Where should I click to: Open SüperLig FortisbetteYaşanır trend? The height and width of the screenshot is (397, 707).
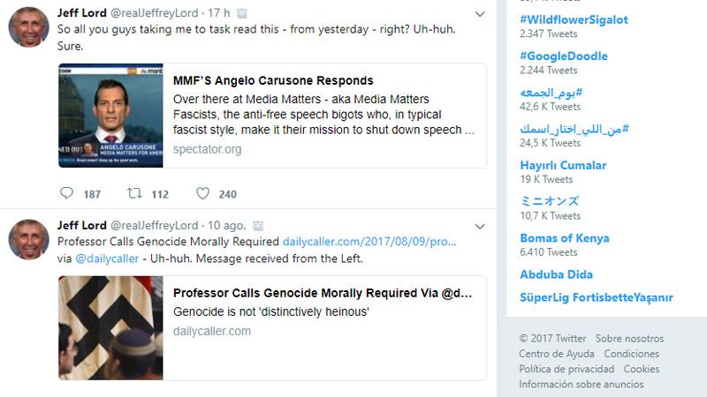point(596,297)
